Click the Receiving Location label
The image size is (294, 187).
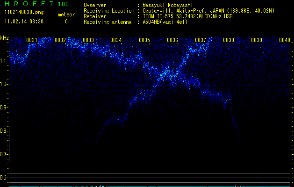[109, 11]
